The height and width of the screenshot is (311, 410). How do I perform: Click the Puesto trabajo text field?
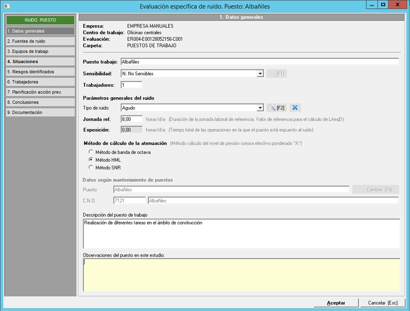(x=259, y=62)
